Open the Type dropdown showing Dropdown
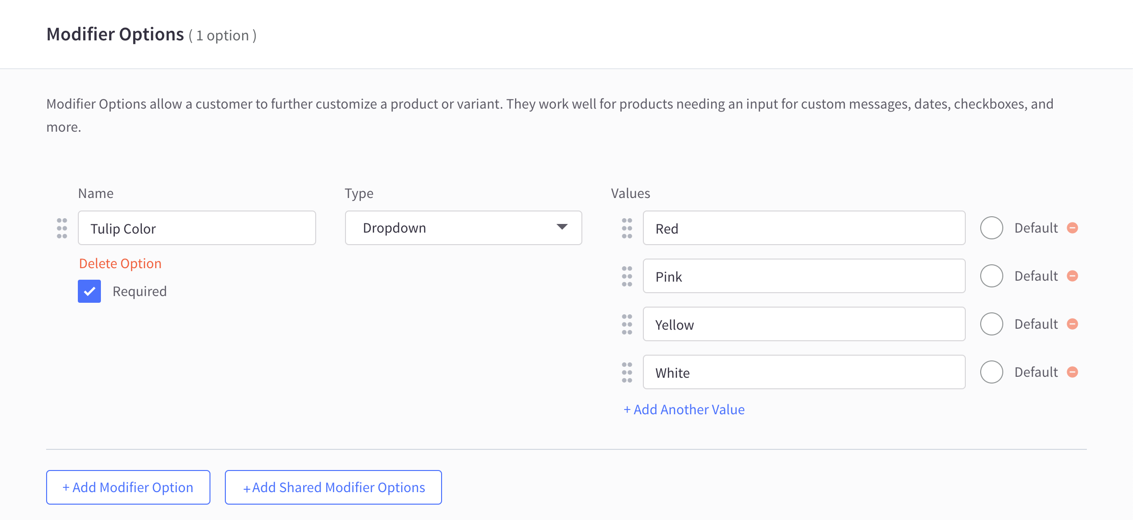This screenshot has width=1133, height=520. pyautogui.click(x=464, y=228)
